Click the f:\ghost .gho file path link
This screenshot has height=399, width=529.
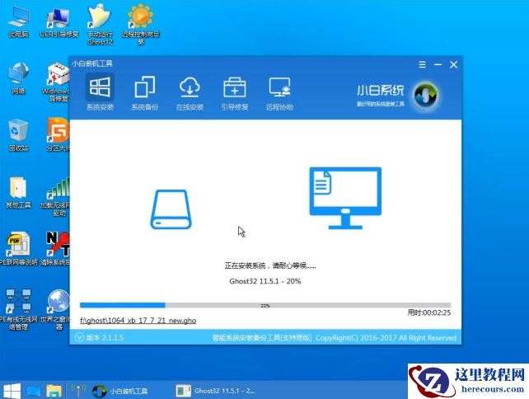point(138,321)
